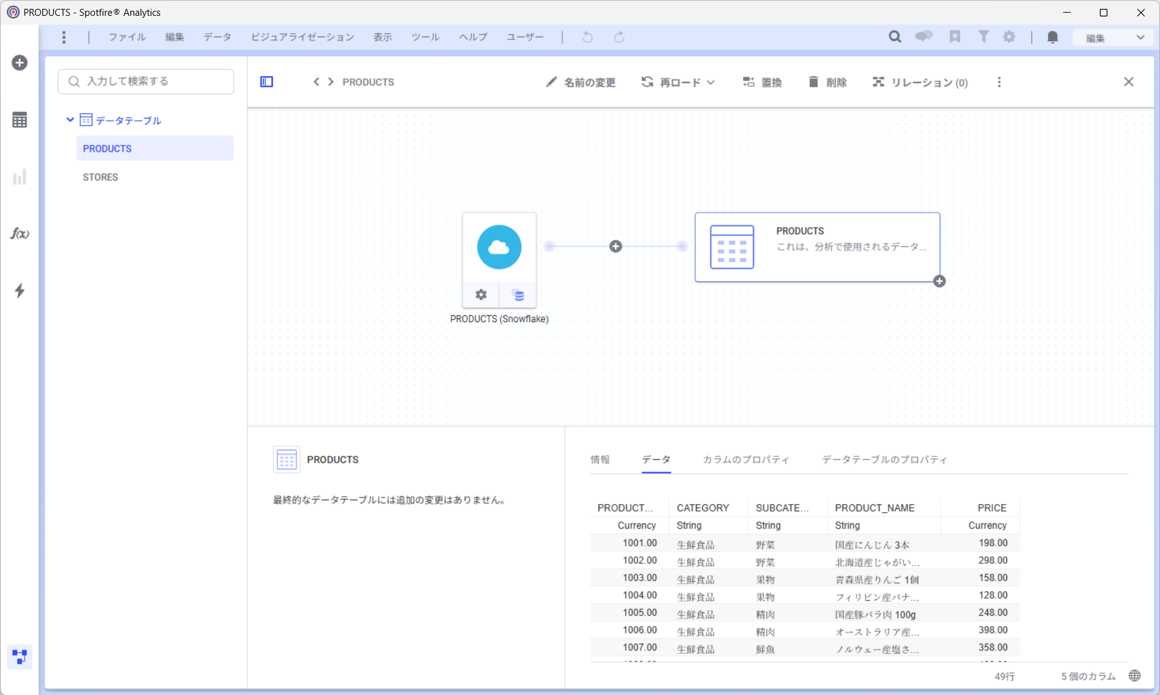This screenshot has width=1160, height=695.
Task: Click the undo arrow icon
Action: point(588,37)
